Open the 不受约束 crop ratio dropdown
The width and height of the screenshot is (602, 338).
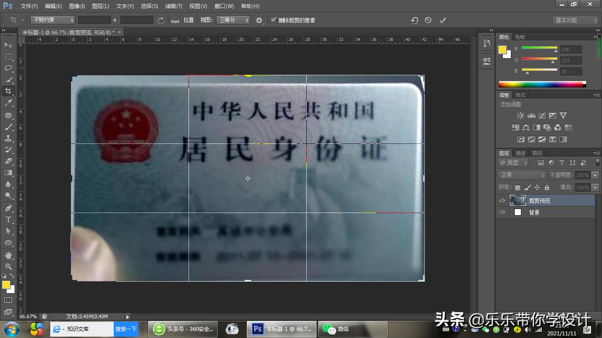pos(52,20)
